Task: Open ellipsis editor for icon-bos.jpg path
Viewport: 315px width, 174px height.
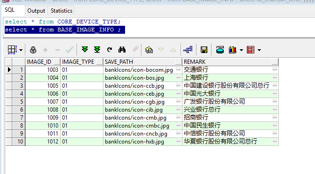Action: 178,77
